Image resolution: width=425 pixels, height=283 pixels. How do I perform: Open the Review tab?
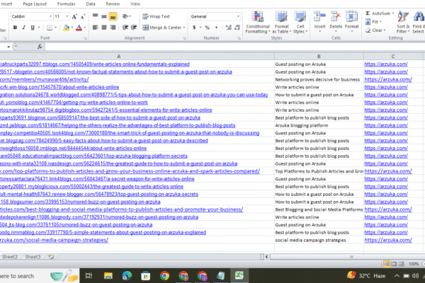tap(113, 4)
